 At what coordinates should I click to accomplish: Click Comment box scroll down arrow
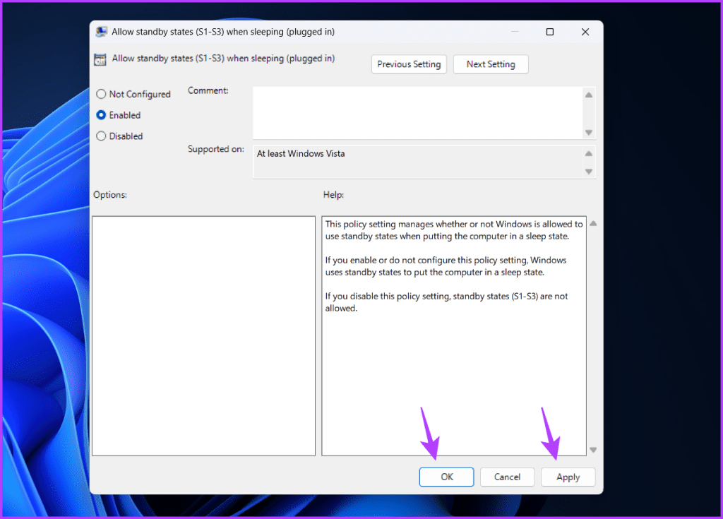click(x=589, y=133)
